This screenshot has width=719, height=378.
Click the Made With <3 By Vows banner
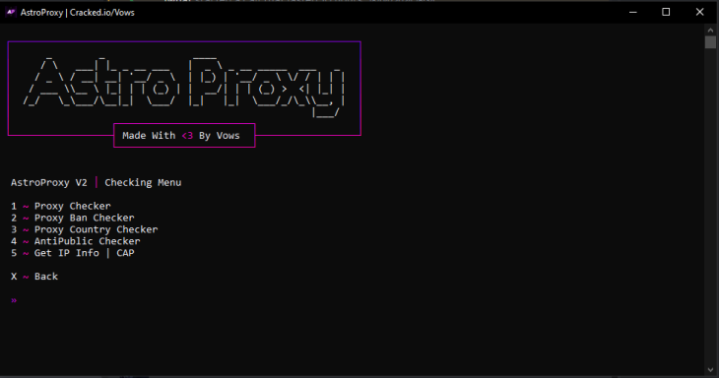pyautogui.click(x=184, y=136)
